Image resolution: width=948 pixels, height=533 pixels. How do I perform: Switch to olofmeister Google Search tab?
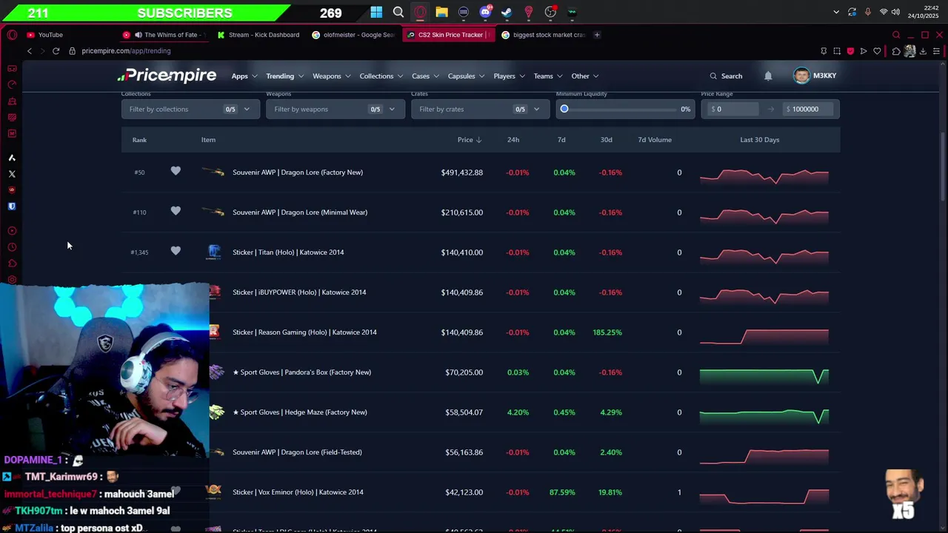click(x=354, y=35)
